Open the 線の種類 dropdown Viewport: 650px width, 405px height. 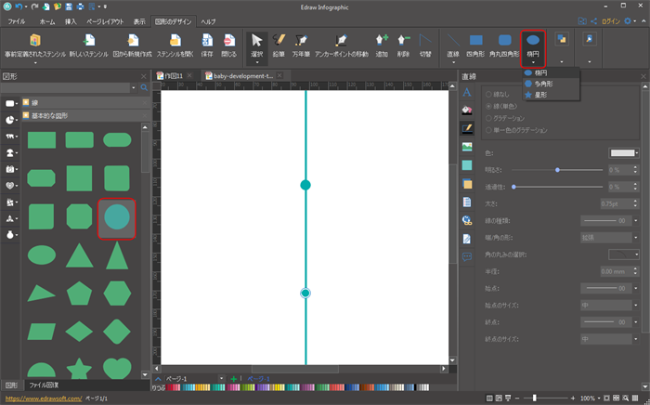(x=608, y=220)
